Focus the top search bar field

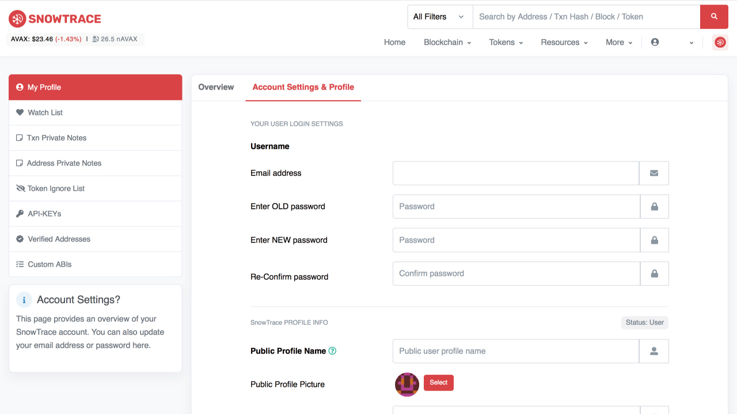586,17
